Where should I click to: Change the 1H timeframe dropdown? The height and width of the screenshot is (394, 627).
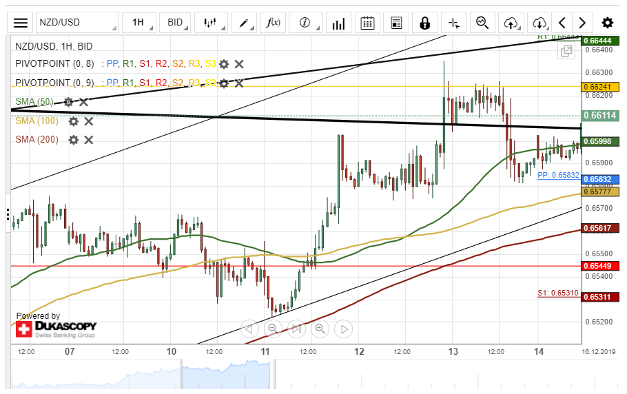click(138, 22)
